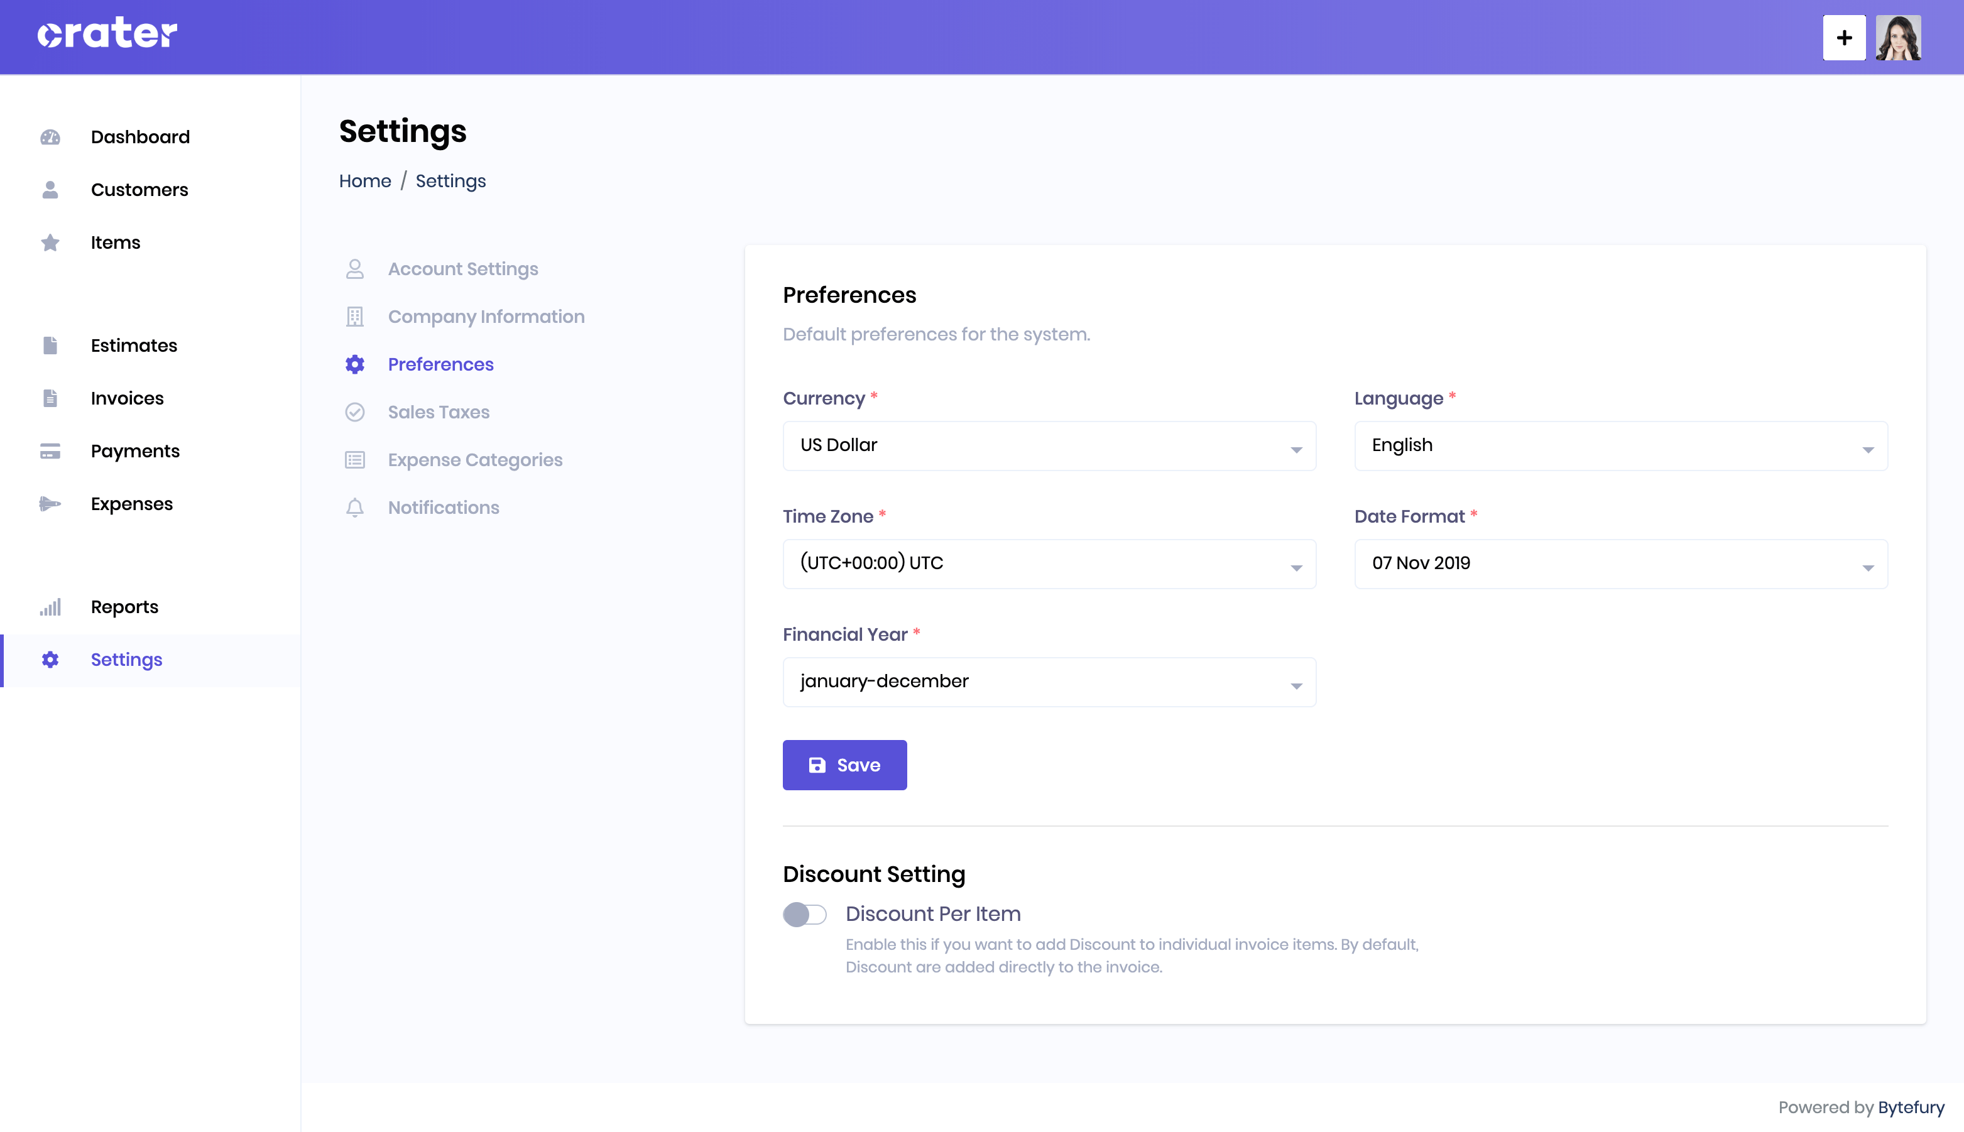Open the Expense Categories settings
Screen dimensions: 1964x1132
[x=475, y=460]
